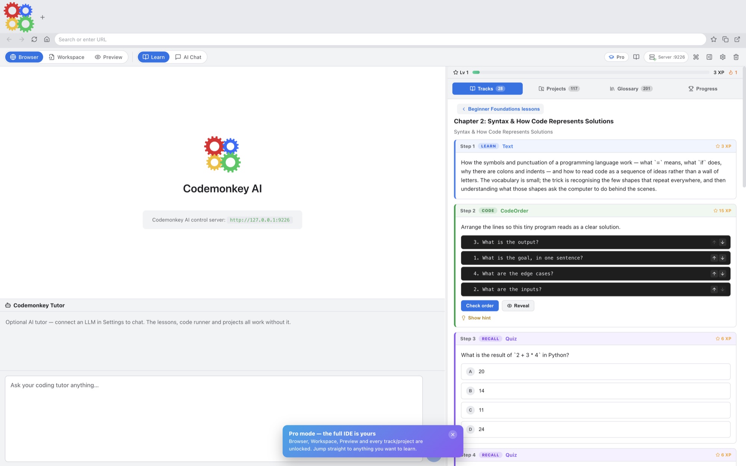This screenshot has height=466, width=746.
Task: Click the Chapter 2 title heading
Action: 533,121
